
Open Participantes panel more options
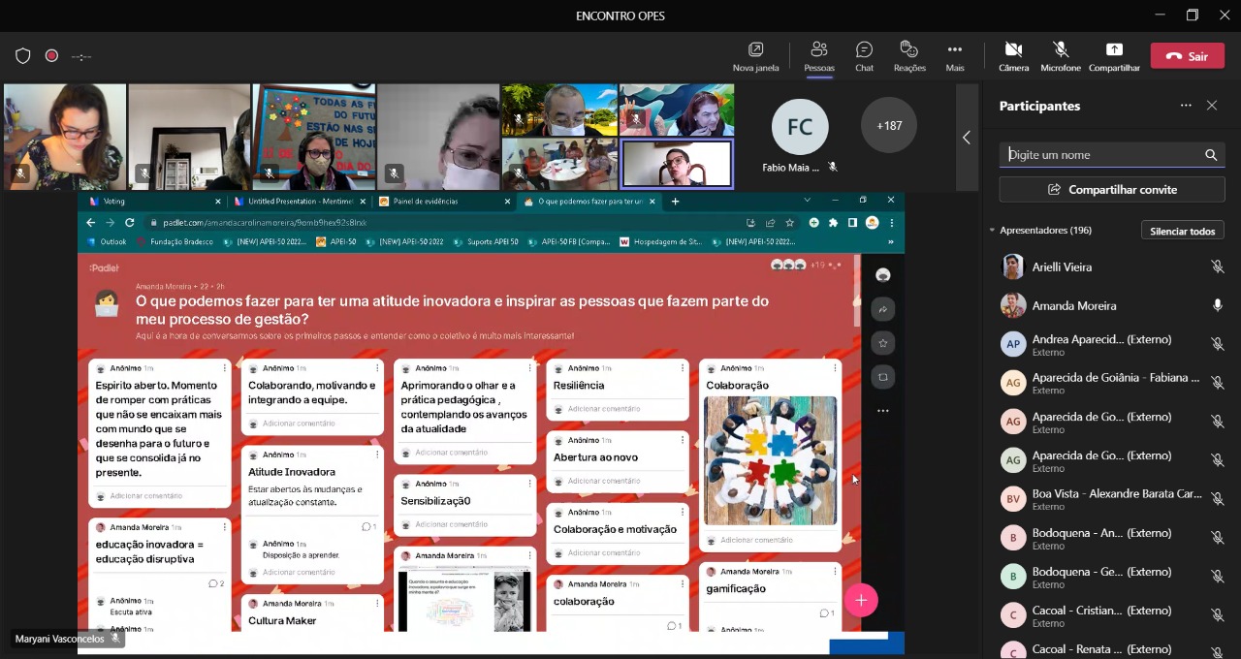1185,106
